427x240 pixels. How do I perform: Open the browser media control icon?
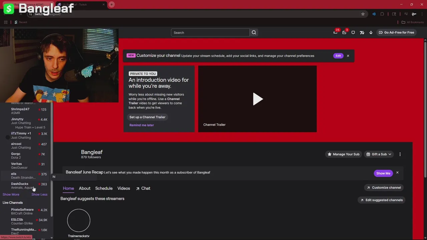(406, 14)
